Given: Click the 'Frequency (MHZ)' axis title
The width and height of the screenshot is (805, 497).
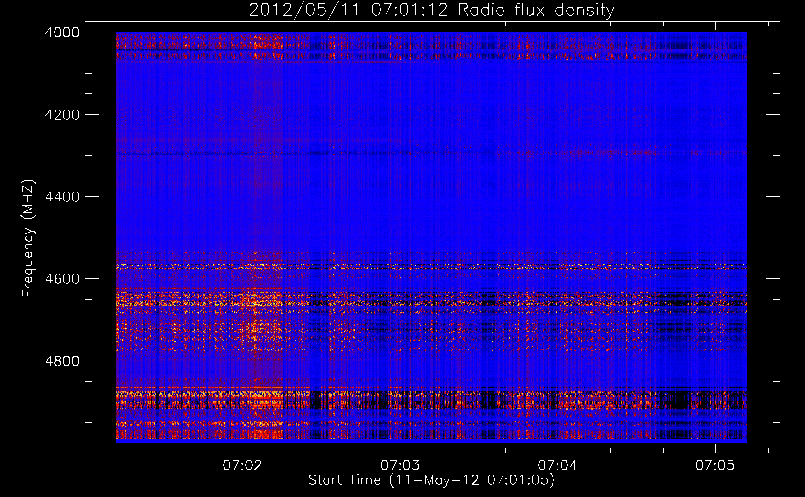Looking at the screenshot, I should click(28, 239).
